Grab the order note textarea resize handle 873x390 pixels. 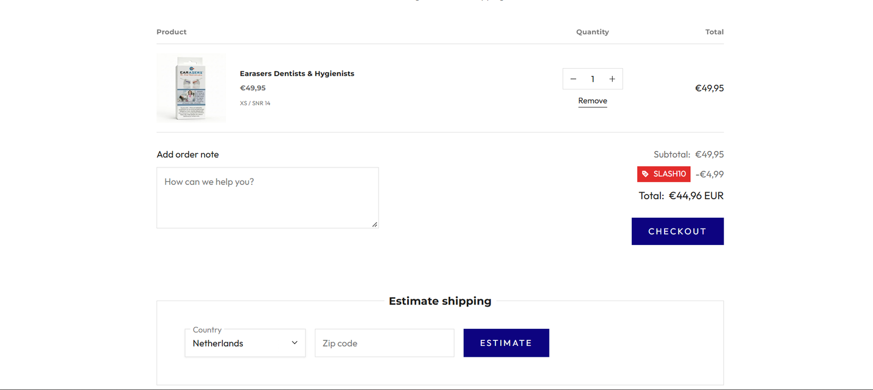click(x=375, y=224)
